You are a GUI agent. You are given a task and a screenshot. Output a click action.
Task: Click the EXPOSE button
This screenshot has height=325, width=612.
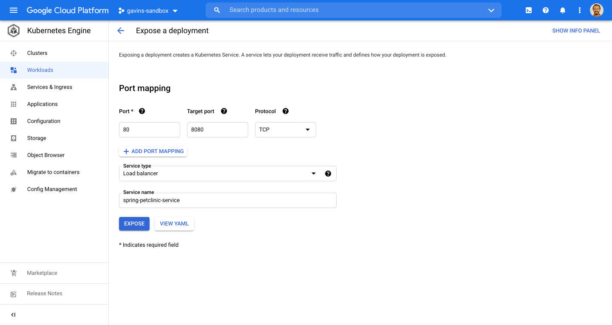(x=134, y=223)
